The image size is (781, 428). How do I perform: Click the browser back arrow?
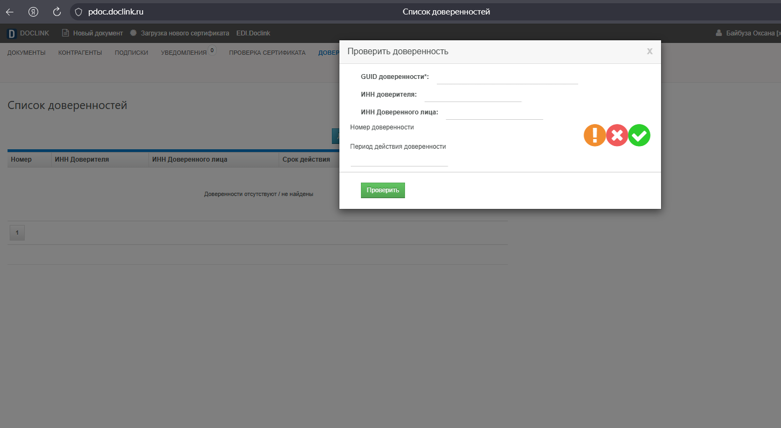pos(10,12)
